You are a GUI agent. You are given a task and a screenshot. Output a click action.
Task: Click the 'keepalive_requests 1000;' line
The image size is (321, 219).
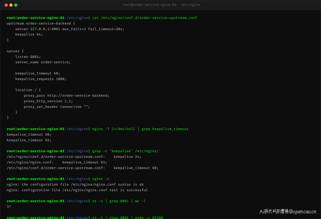pos(41,79)
